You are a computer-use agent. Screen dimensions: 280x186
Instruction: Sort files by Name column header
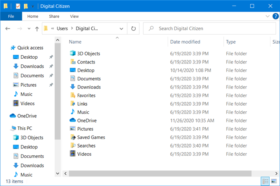click(x=75, y=42)
